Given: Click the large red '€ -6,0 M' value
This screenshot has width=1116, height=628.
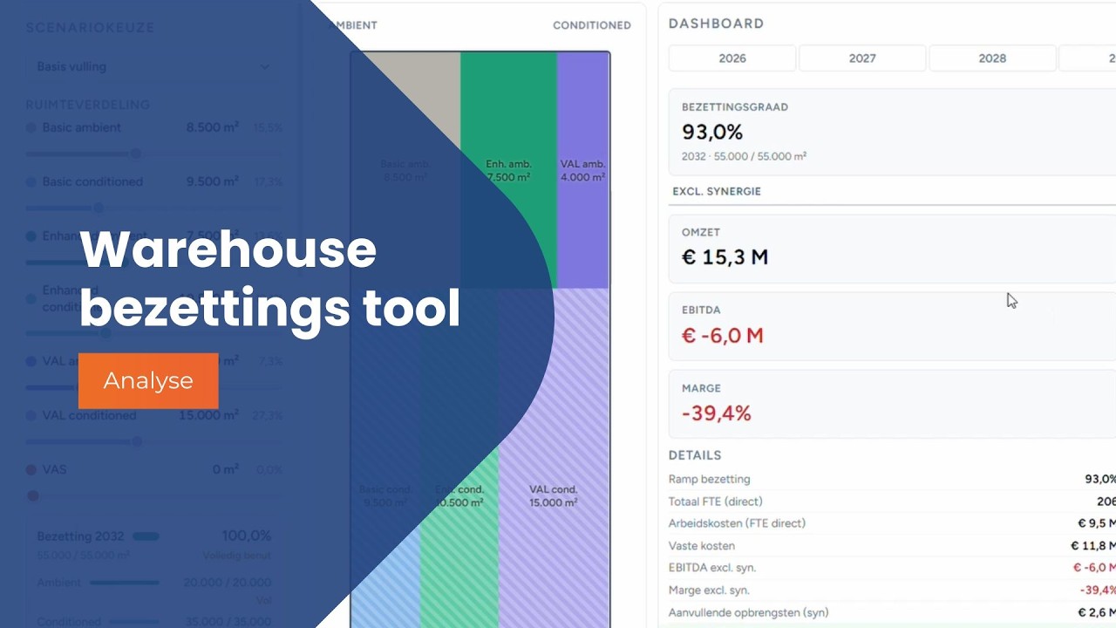Looking at the screenshot, I should click(722, 336).
